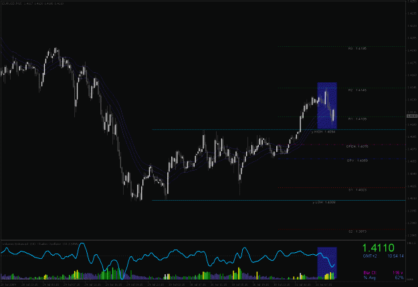Click the current price tag on the price axis

pos(412,116)
